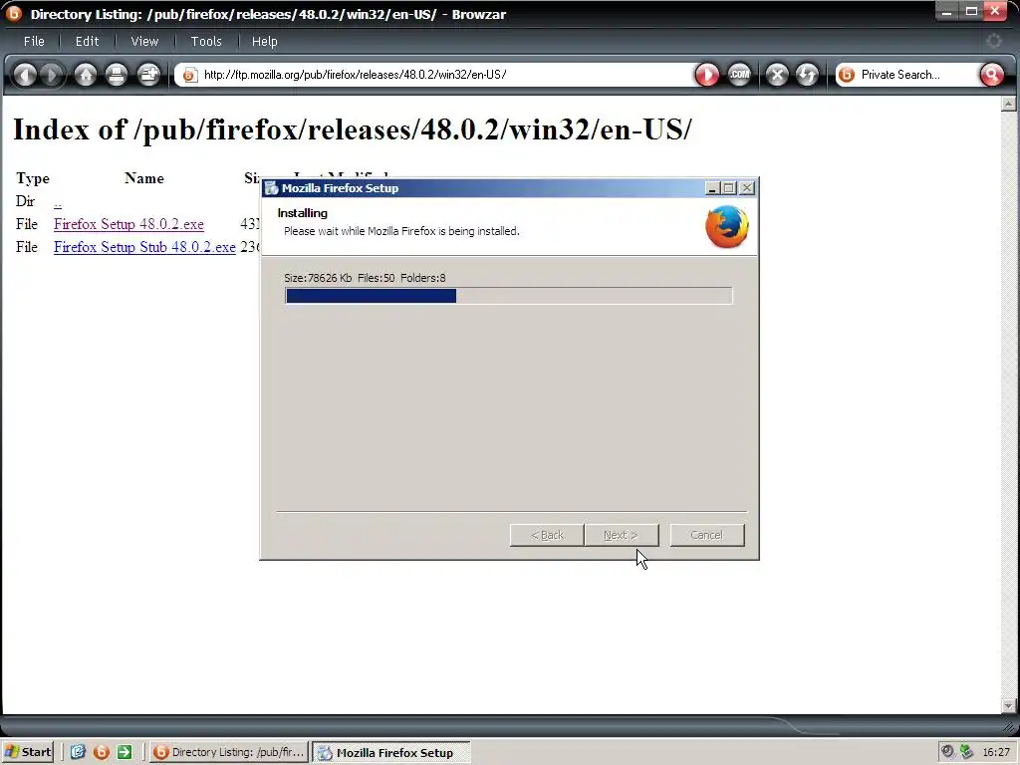Go to the home page icon

86,75
